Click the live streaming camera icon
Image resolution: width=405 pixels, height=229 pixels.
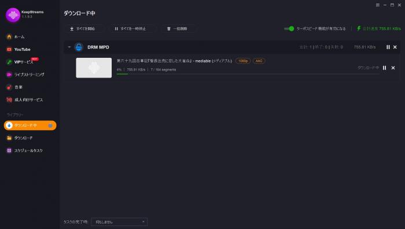(9, 75)
